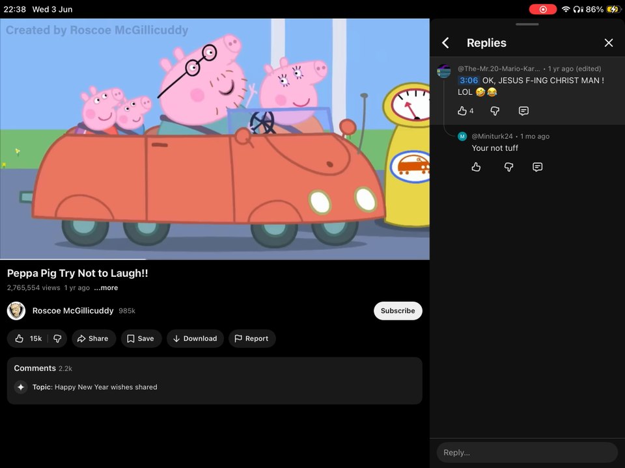Tap the headphones status icon
Viewport: 625px width, 468px height.
pos(578,9)
